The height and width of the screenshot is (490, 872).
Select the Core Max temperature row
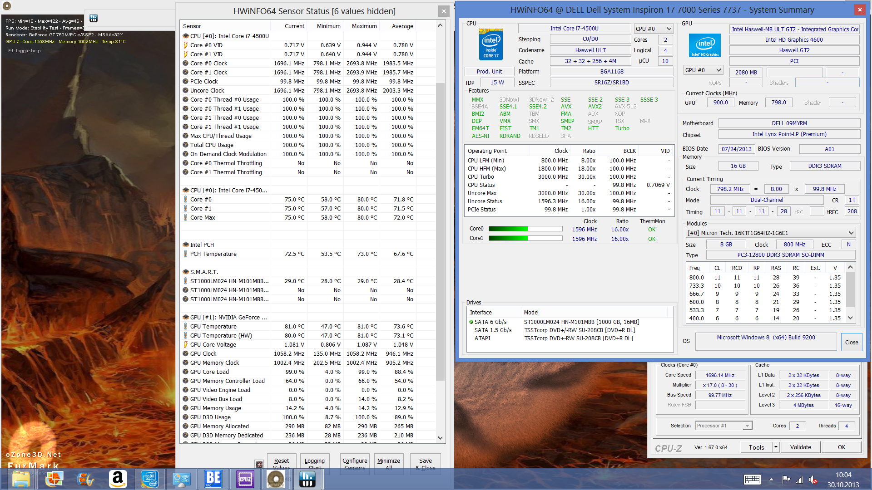tap(298, 217)
